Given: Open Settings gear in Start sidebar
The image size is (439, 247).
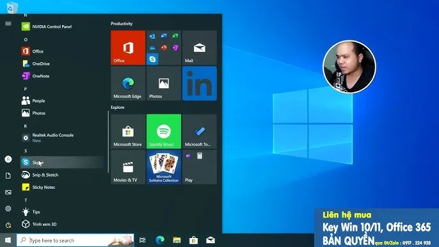Looking at the screenshot, I should [8, 209].
